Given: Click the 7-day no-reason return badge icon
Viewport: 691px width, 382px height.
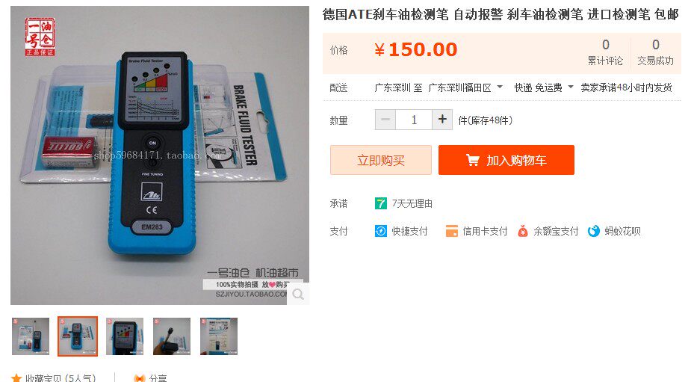Looking at the screenshot, I should click(x=381, y=203).
